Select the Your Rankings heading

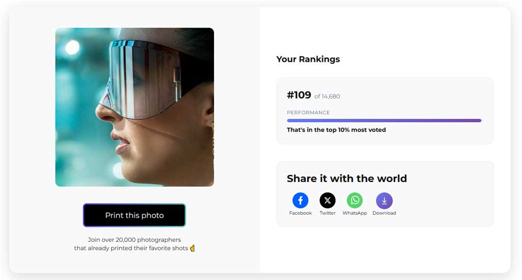(x=308, y=59)
